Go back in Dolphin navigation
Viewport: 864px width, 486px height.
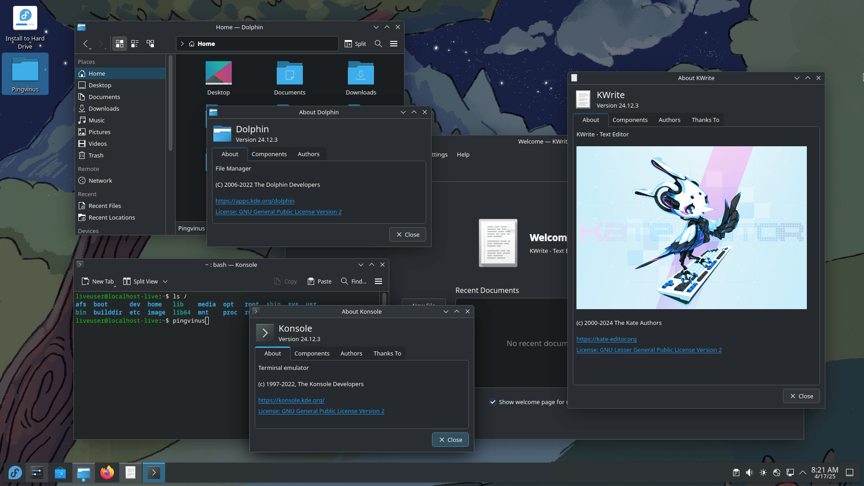(x=85, y=44)
